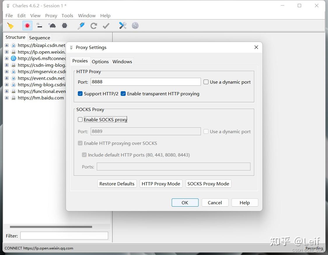
Task: Check Enable SOCKS proxy
Action: (80, 119)
